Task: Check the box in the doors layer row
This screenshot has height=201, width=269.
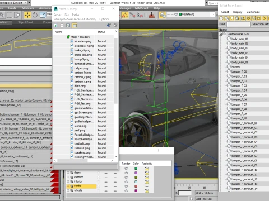Action: 99,173
